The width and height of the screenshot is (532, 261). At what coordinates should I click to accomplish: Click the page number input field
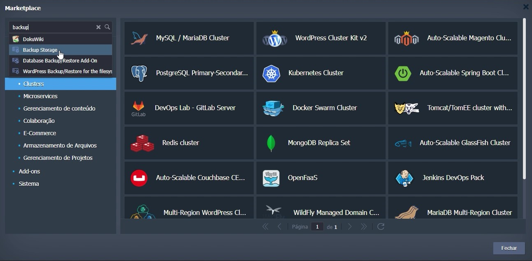point(317,227)
